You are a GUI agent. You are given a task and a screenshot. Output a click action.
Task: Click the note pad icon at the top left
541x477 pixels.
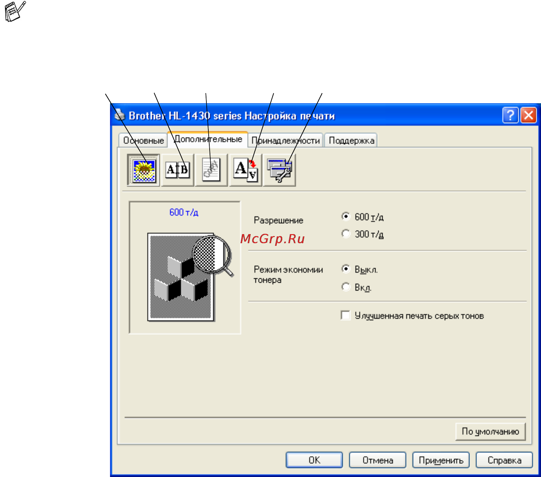15,12
